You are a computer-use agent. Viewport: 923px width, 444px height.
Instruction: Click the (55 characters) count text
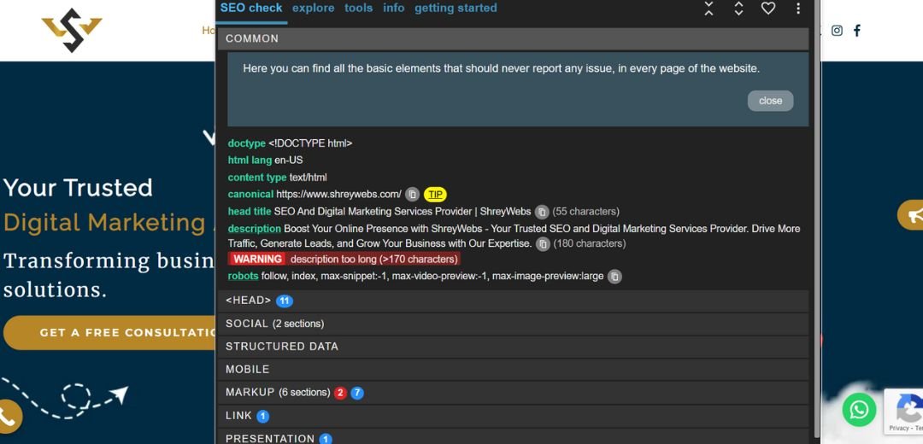coord(585,211)
